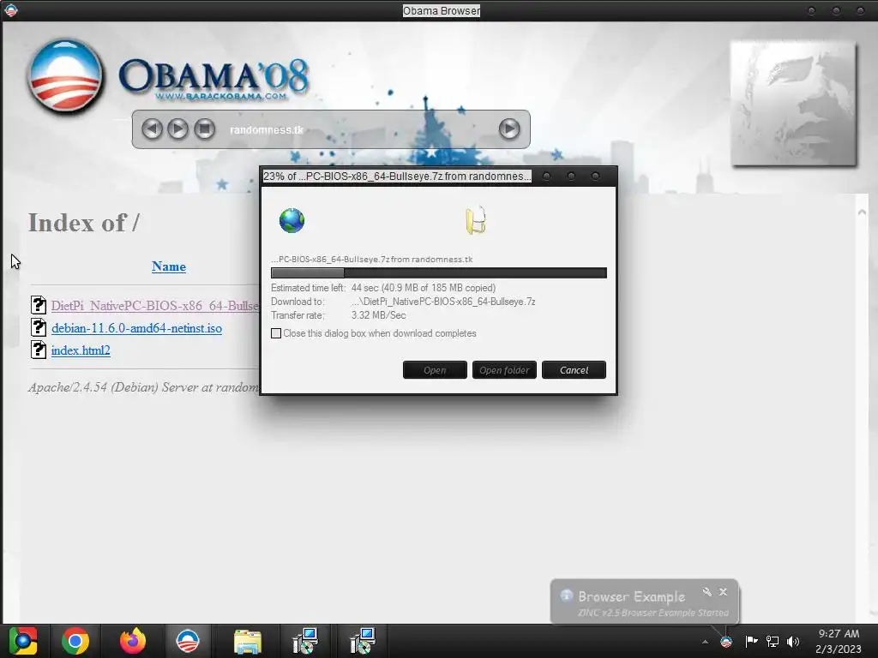
Task: Open the index.html2 link
Action: coord(81,350)
